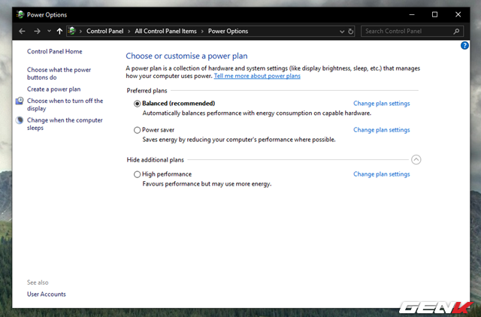
Task: Click the blue help question mark icon
Action: click(464, 46)
